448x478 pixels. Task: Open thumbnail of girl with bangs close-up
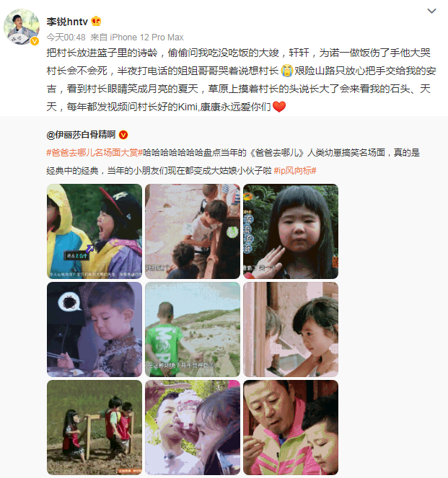coord(291,231)
